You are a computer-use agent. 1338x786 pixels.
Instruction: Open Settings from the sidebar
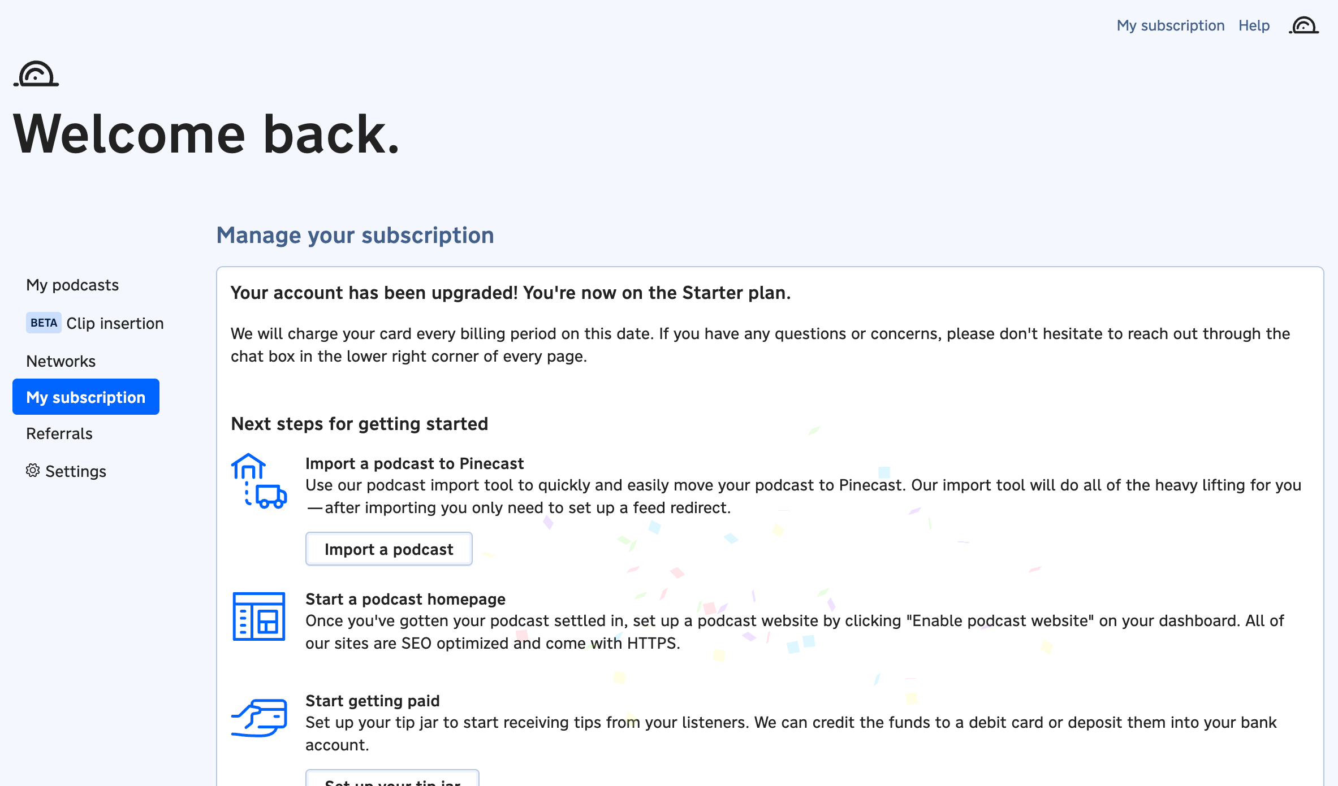(76, 471)
